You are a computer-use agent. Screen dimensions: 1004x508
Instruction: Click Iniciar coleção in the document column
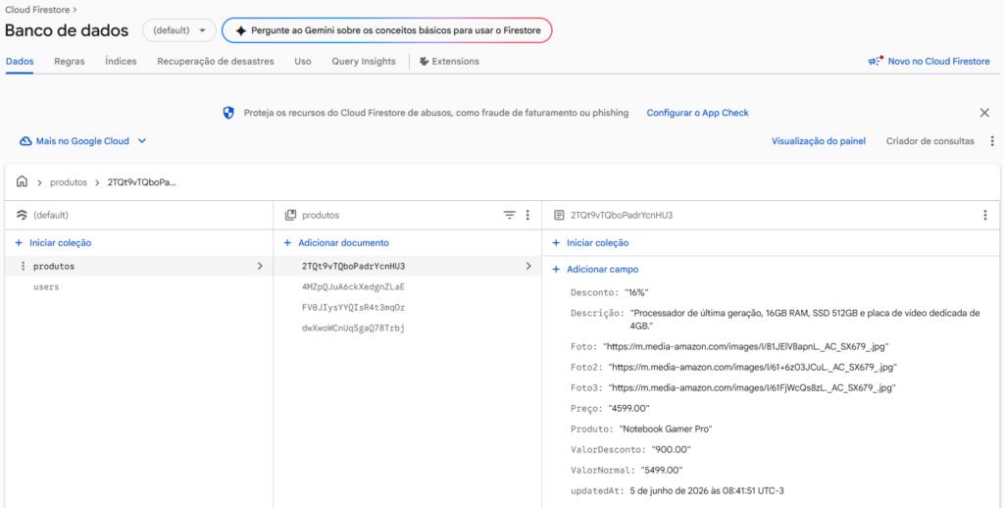[597, 243]
